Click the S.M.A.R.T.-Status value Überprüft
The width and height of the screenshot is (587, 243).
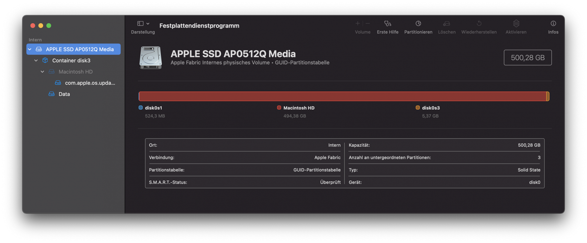[330, 182]
